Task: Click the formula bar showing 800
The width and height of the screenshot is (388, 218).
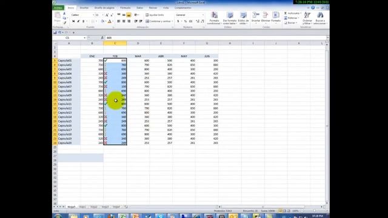Action: pos(215,38)
